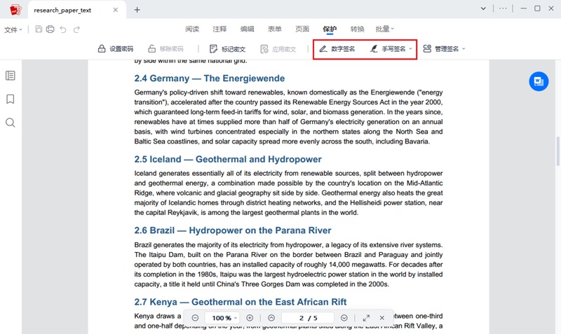Open the search sidebar icon
Screen dimensions: 561x334
click(x=11, y=123)
